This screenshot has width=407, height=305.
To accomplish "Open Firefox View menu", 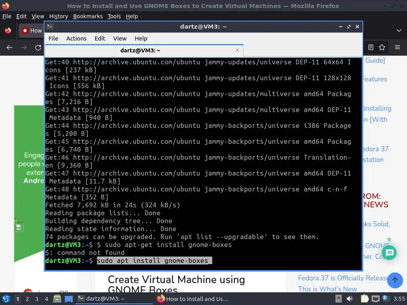I will (x=38, y=16).
